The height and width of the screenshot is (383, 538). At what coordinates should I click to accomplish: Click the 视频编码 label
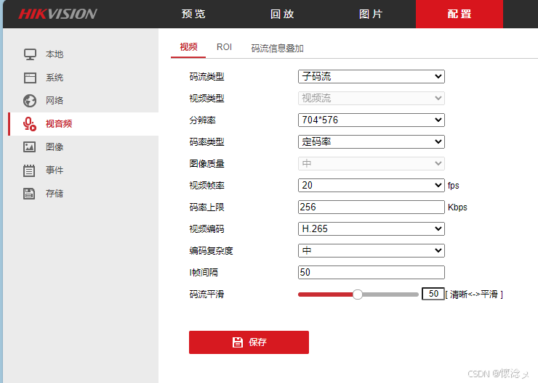207,229
